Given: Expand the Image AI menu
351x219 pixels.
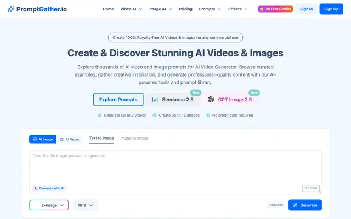Looking at the screenshot, I should pyautogui.click(x=161, y=9).
